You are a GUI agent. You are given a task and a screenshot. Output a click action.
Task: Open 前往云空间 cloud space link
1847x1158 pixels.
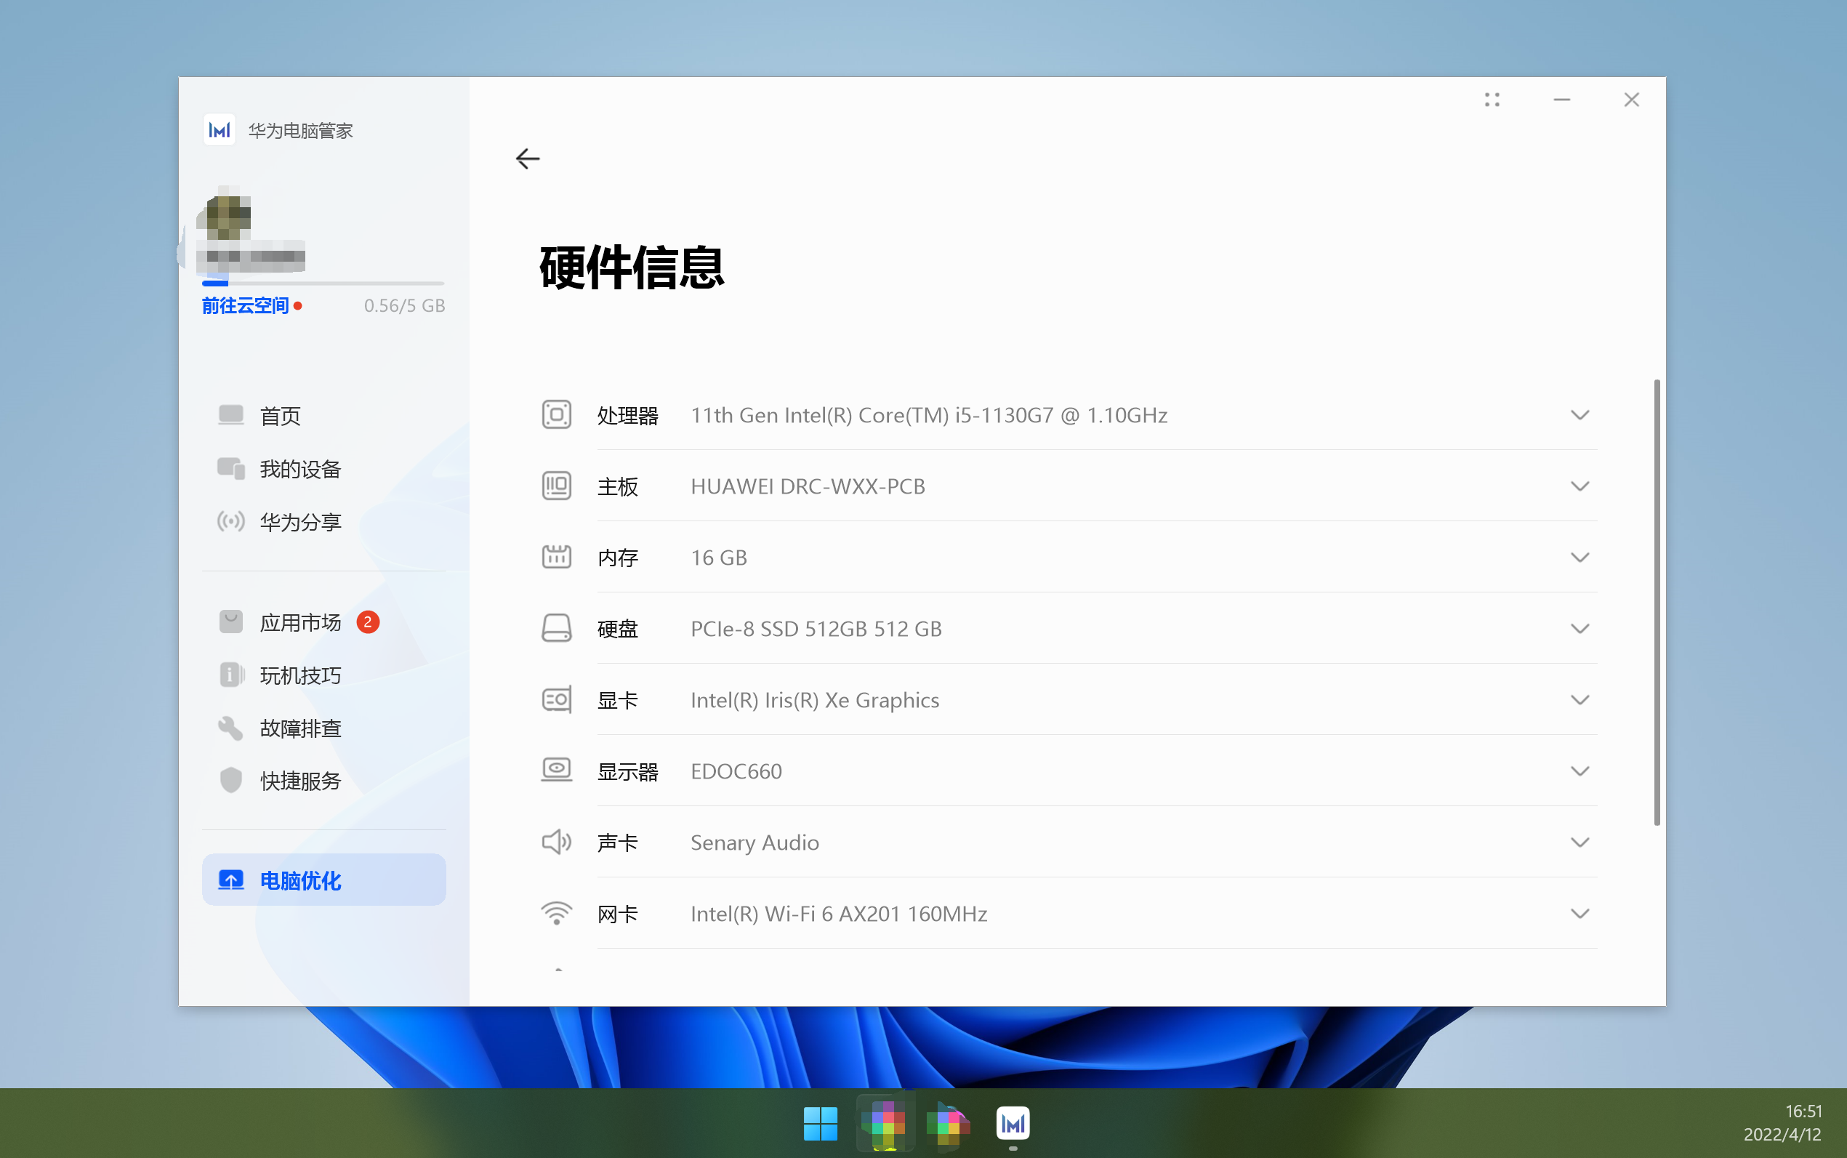(245, 305)
